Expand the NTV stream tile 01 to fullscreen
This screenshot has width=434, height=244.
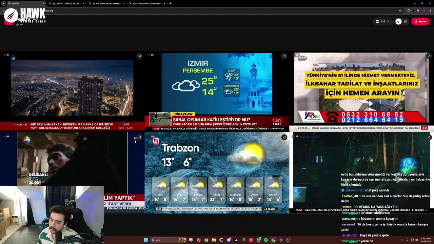tap(139, 56)
